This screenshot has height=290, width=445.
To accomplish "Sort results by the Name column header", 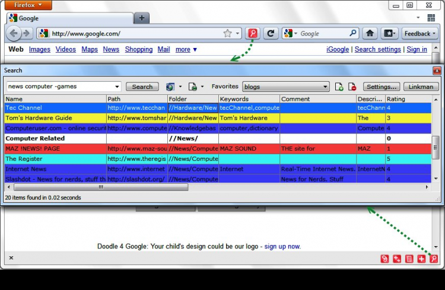I will 55,99.
